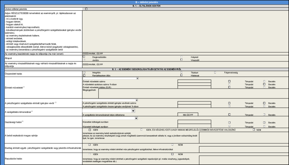
Task: Check Tényadat for Érintett műveletek értéke (EUR)
Action: point(229,87)
